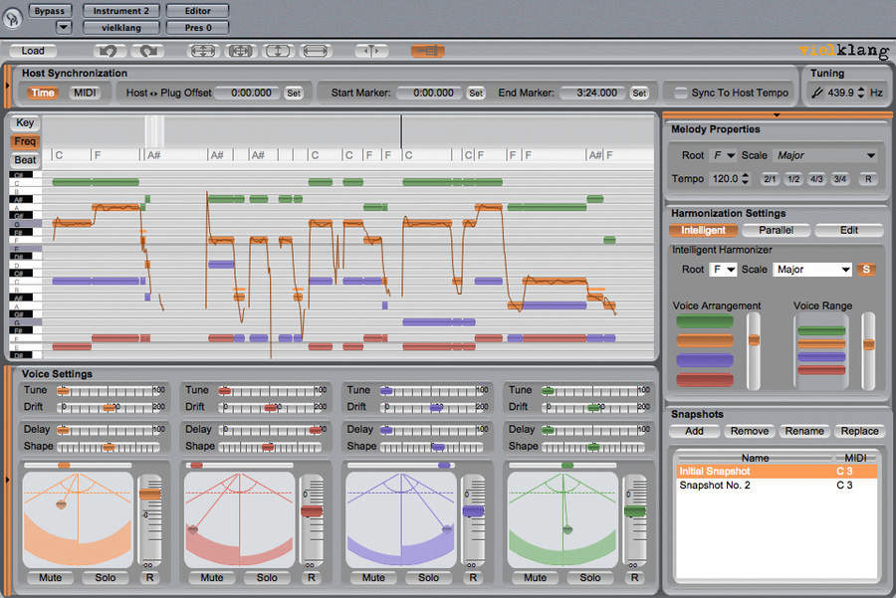Open Intelligent Harmonizer Scale Major dropdown

point(812,270)
